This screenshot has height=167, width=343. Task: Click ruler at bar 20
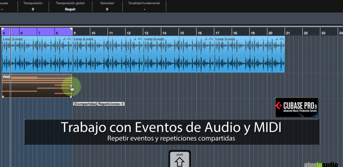point(270,33)
